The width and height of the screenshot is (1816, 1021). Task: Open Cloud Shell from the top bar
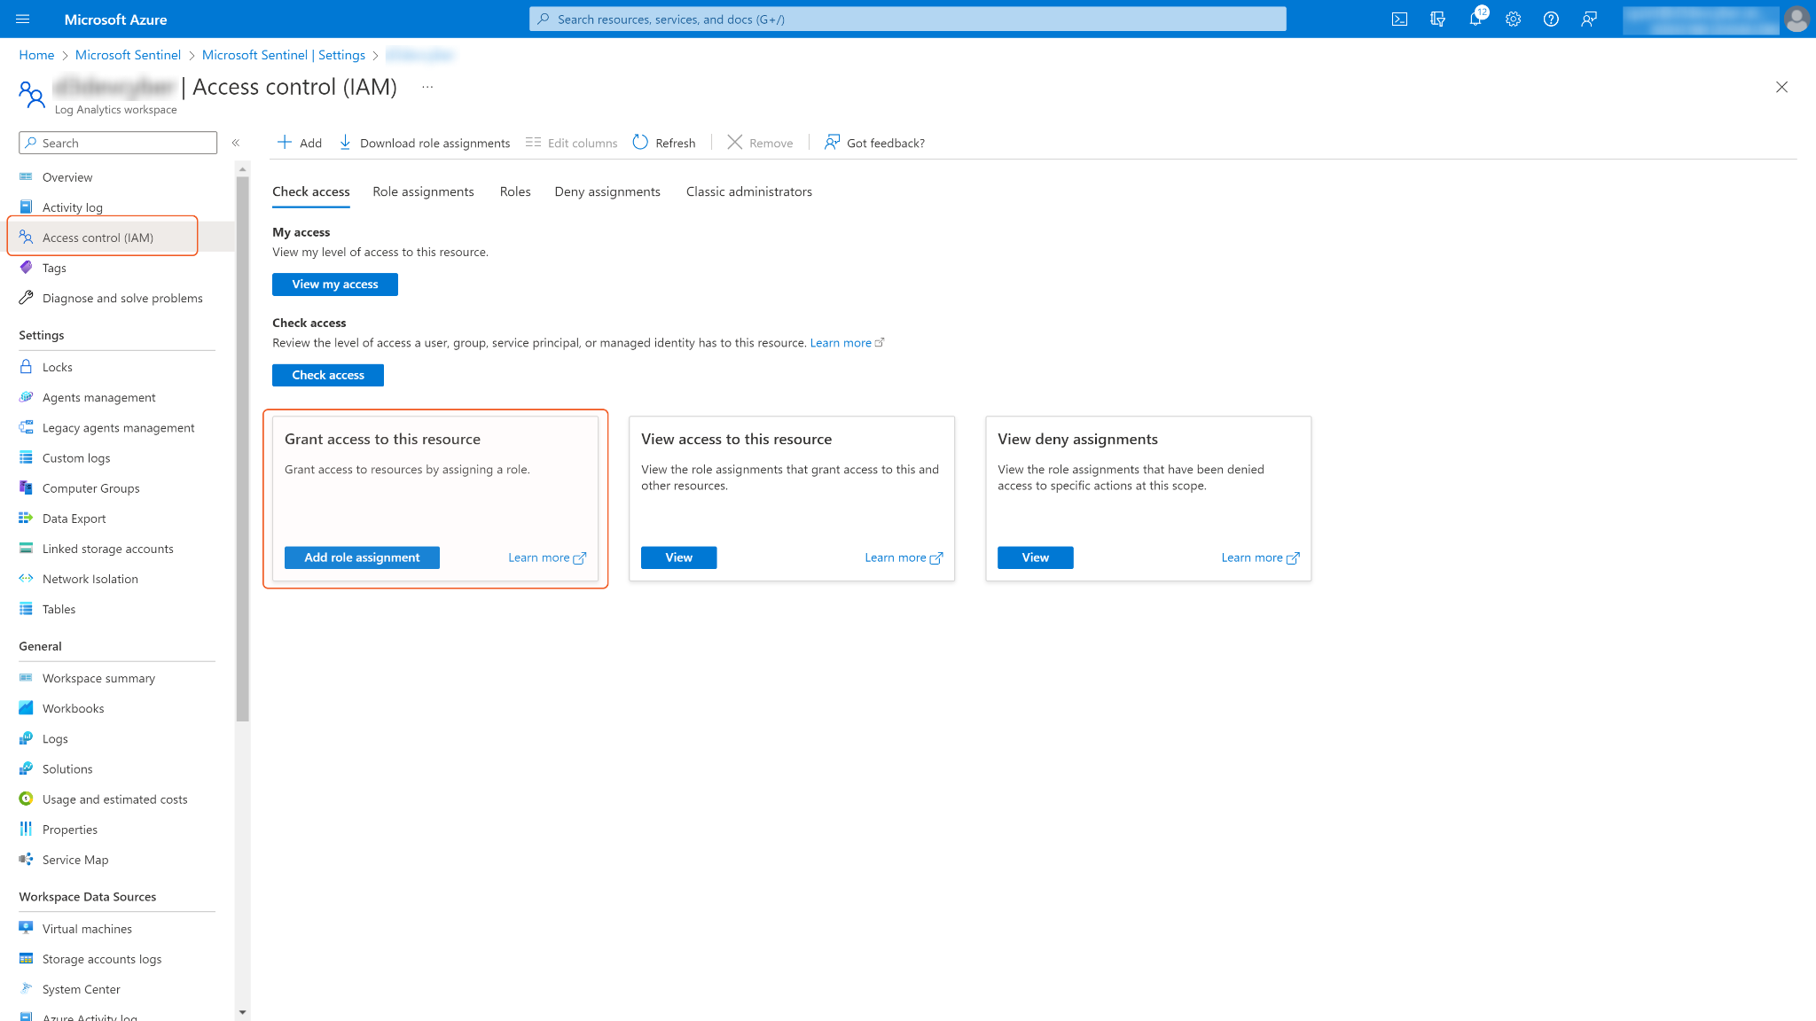click(x=1399, y=19)
